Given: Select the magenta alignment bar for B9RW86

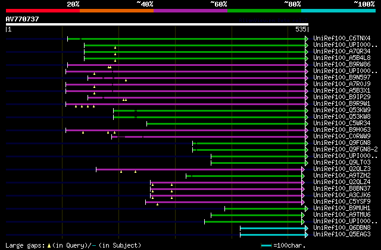Looking at the screenshot, I should click(x=186, y=65).
